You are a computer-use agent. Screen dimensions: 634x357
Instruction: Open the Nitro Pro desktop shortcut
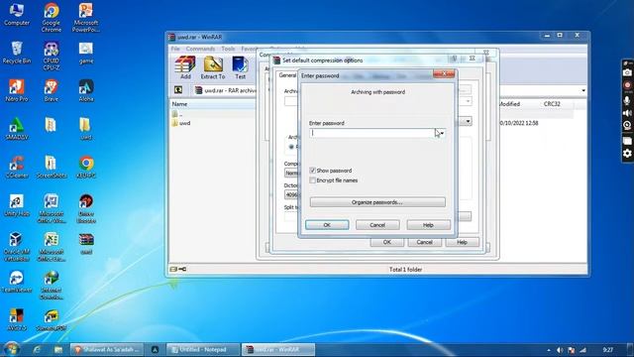[17, 90]
